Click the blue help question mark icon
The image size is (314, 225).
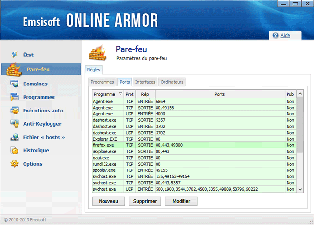click(275, 35)
